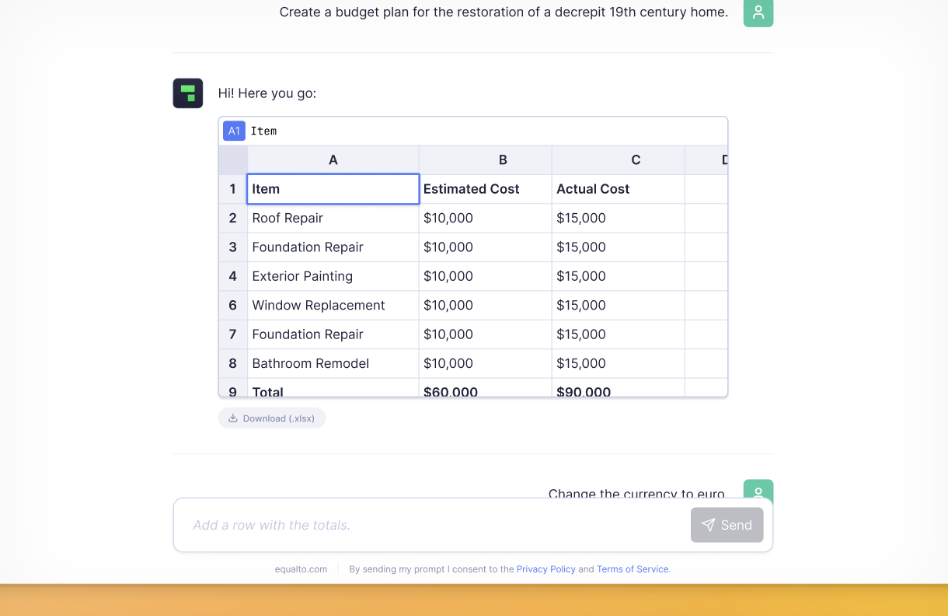948x616 pixels.
Task: Click the "Hi! Here you go:" message text
Action: click(267, 93)
